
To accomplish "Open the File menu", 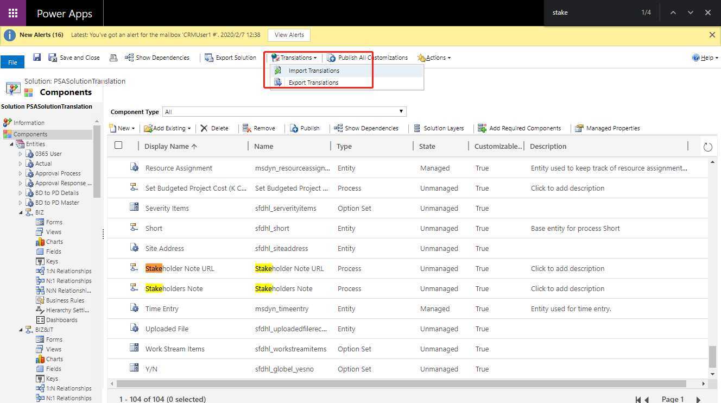I will point(12,62).
